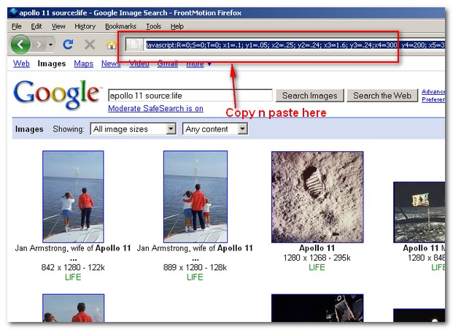This screenshot has width=453, height=330.
Task: Open the 842 x 1280 Jan Armstrong thumbnail
Action: click(73, 196)
